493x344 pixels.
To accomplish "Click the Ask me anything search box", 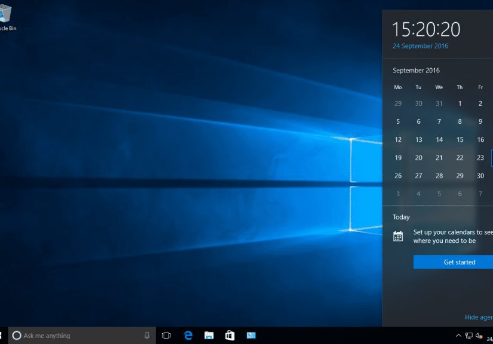I will click(x=82, y=336).
